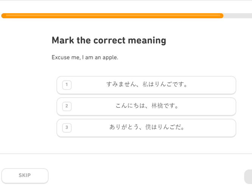Click the sentence "Excuse me, I am an apple."
Image resolution: width=252 pixels, height=189 pixels.
(85, 58)
